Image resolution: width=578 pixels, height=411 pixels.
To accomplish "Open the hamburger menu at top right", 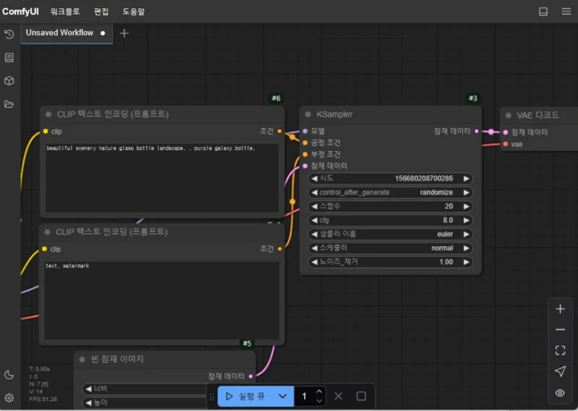I will (x=566, y=11).
